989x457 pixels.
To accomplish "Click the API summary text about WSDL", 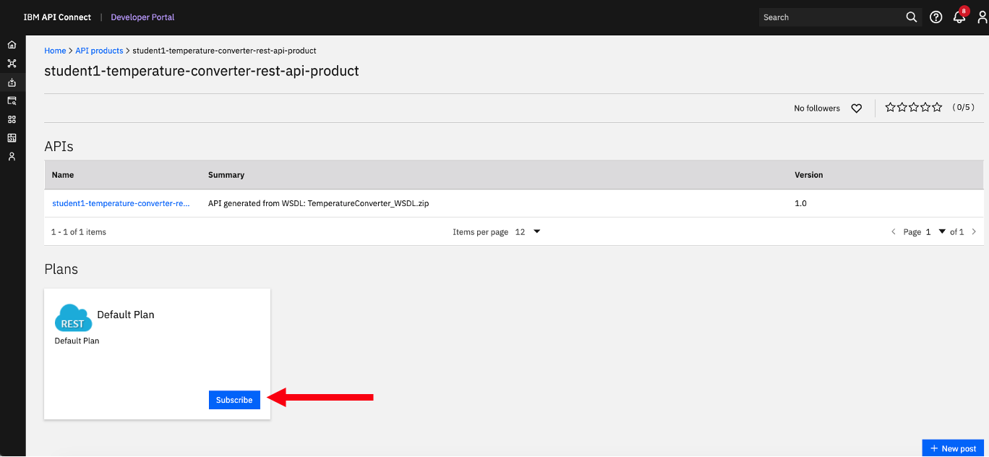I will pyautogui.click(x=319, y=204).
